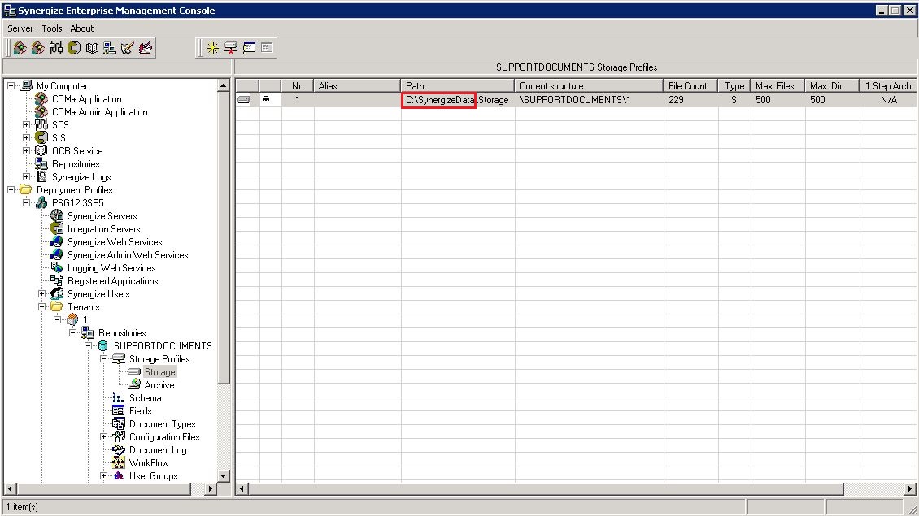Select the Storage profile tree item

159,372
